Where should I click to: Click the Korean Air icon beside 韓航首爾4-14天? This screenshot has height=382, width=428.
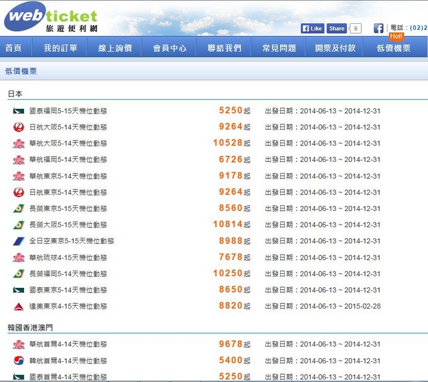click(x=18, y=361)
